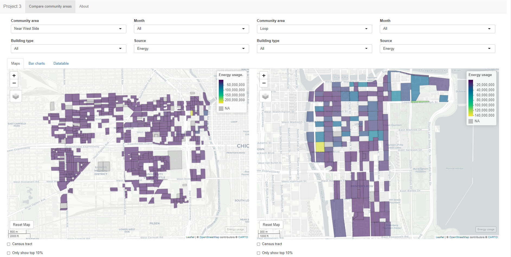The image size is (511, 257).
Task: Toggle Census tract checkbox under left map
Action: (x=9, y=244)
